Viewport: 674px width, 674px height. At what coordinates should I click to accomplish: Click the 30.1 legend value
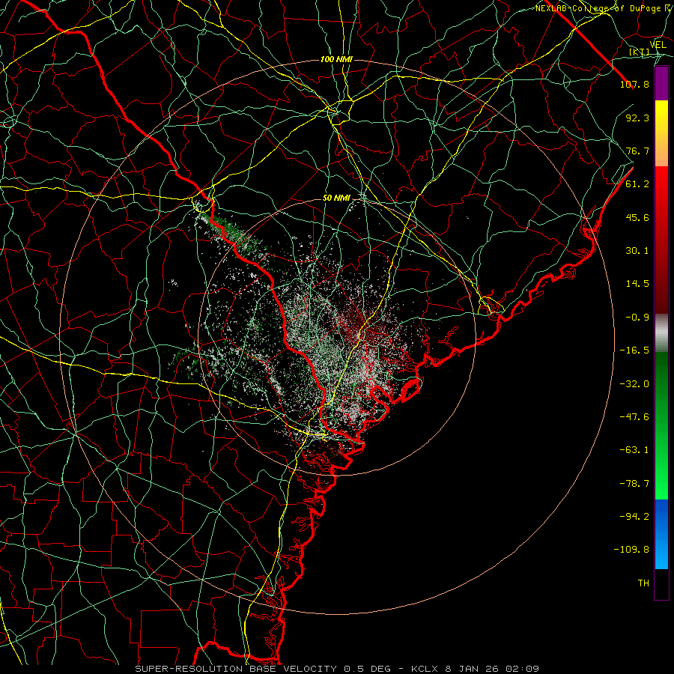point(637,251)
